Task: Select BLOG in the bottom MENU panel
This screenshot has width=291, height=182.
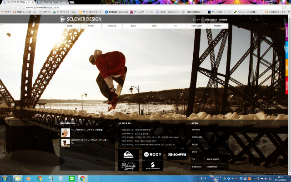Action: 195,145
